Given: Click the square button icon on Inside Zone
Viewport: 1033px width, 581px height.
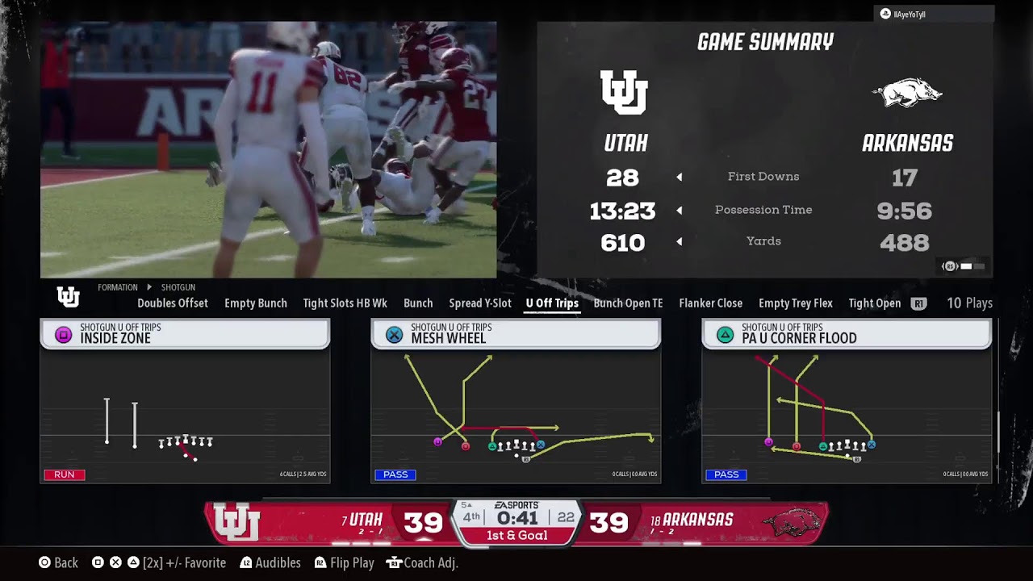Looking at the screenshot, I should pyautogui.click(x=63, y=334).
